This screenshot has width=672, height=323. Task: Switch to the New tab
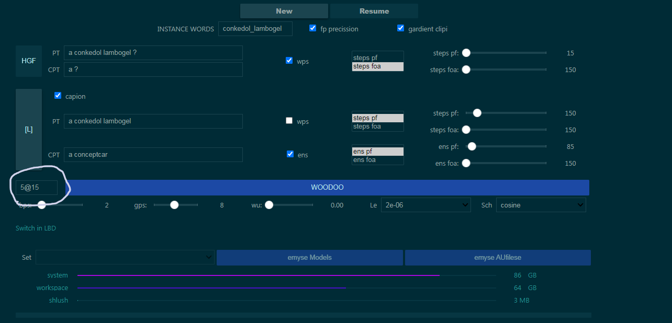284,11
